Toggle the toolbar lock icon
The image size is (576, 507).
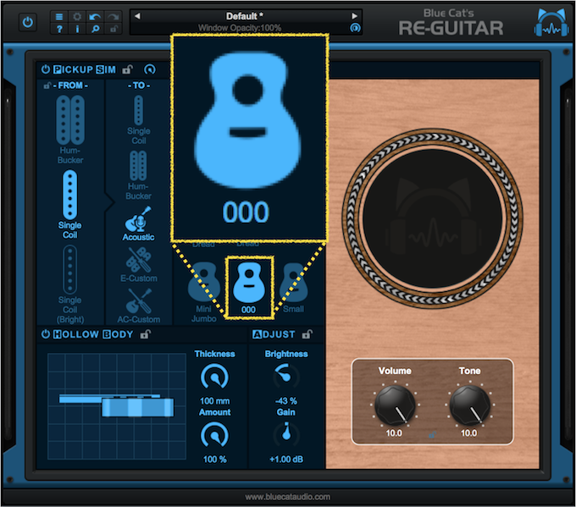pos(114,29)
